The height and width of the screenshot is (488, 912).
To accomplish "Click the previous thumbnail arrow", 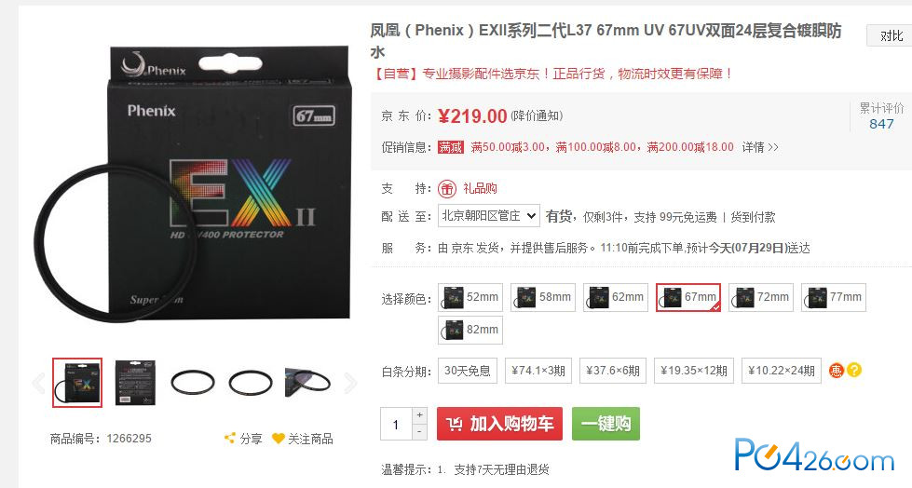I will tap(38, 383).
